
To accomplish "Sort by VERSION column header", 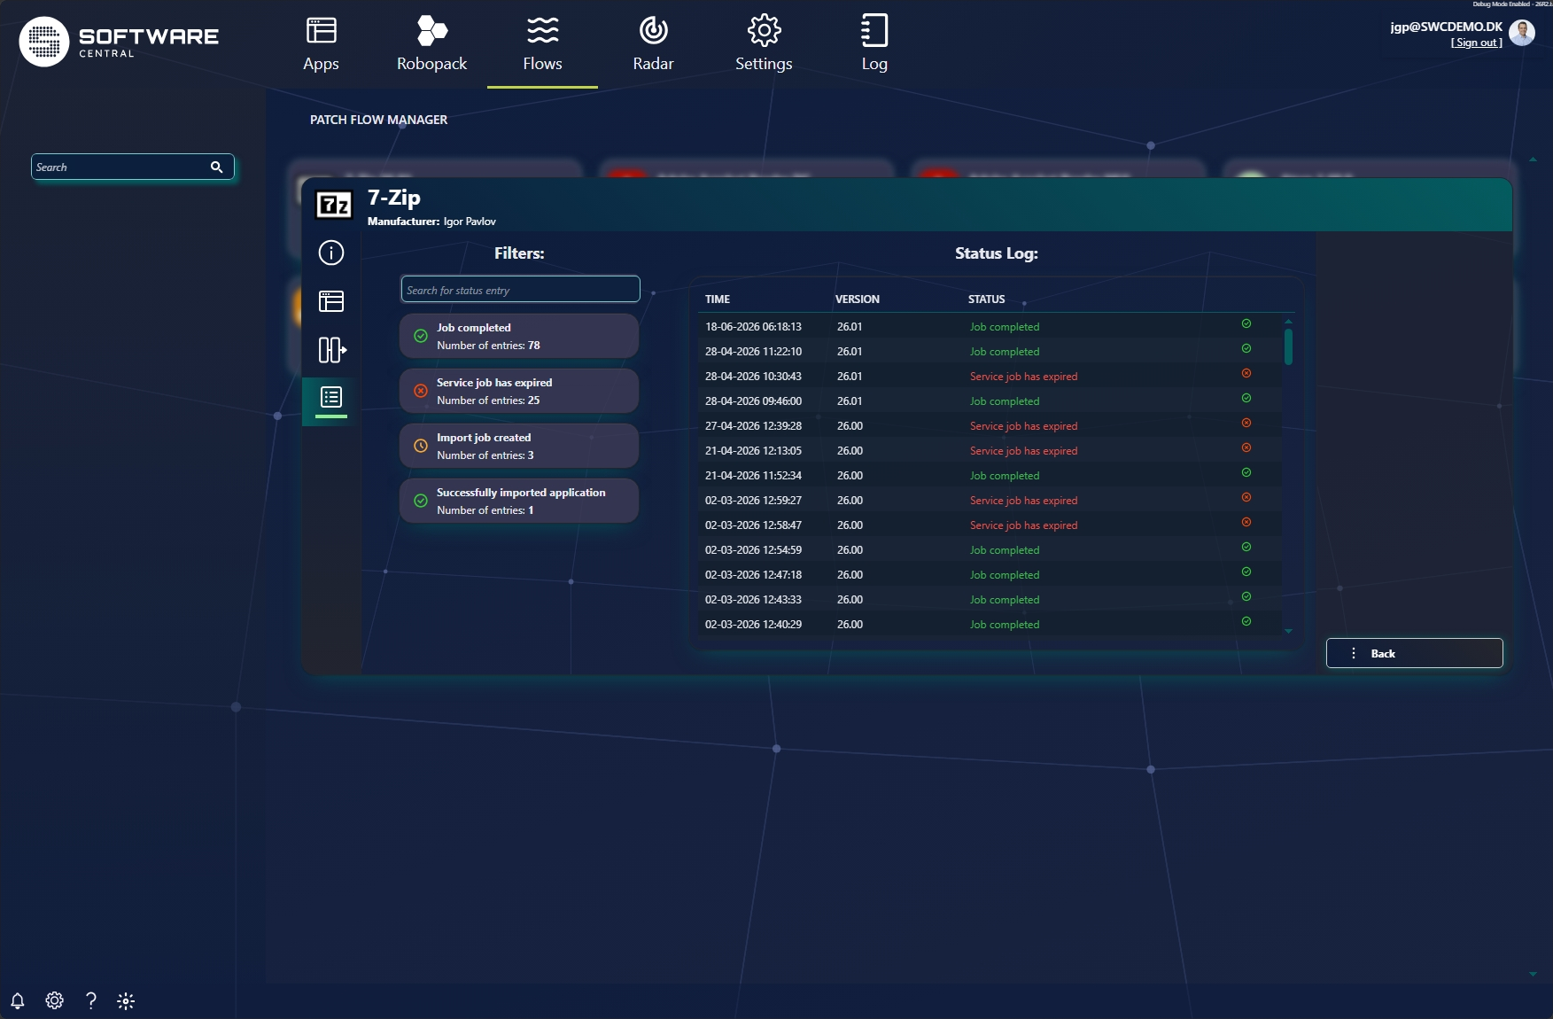I will [x=858, y=299].
